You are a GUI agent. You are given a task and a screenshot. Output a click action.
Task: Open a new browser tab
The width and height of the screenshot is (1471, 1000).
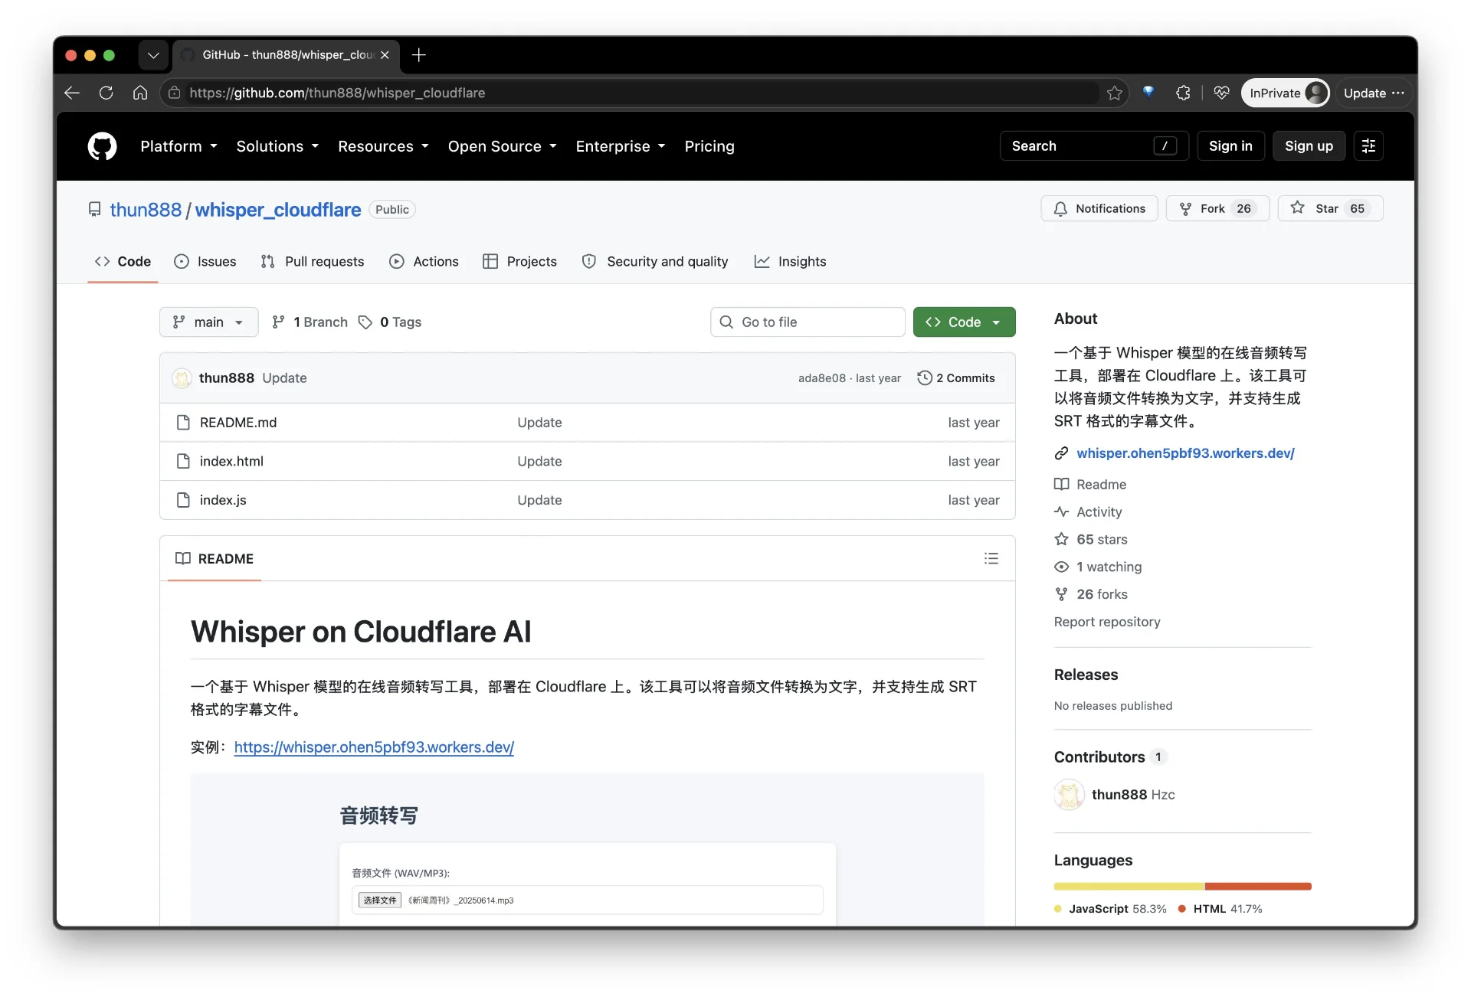(x=418, y=55)
